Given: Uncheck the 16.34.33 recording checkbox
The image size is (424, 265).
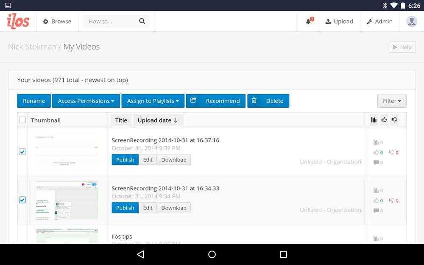Looking at the screenshot, I should 22,200.
